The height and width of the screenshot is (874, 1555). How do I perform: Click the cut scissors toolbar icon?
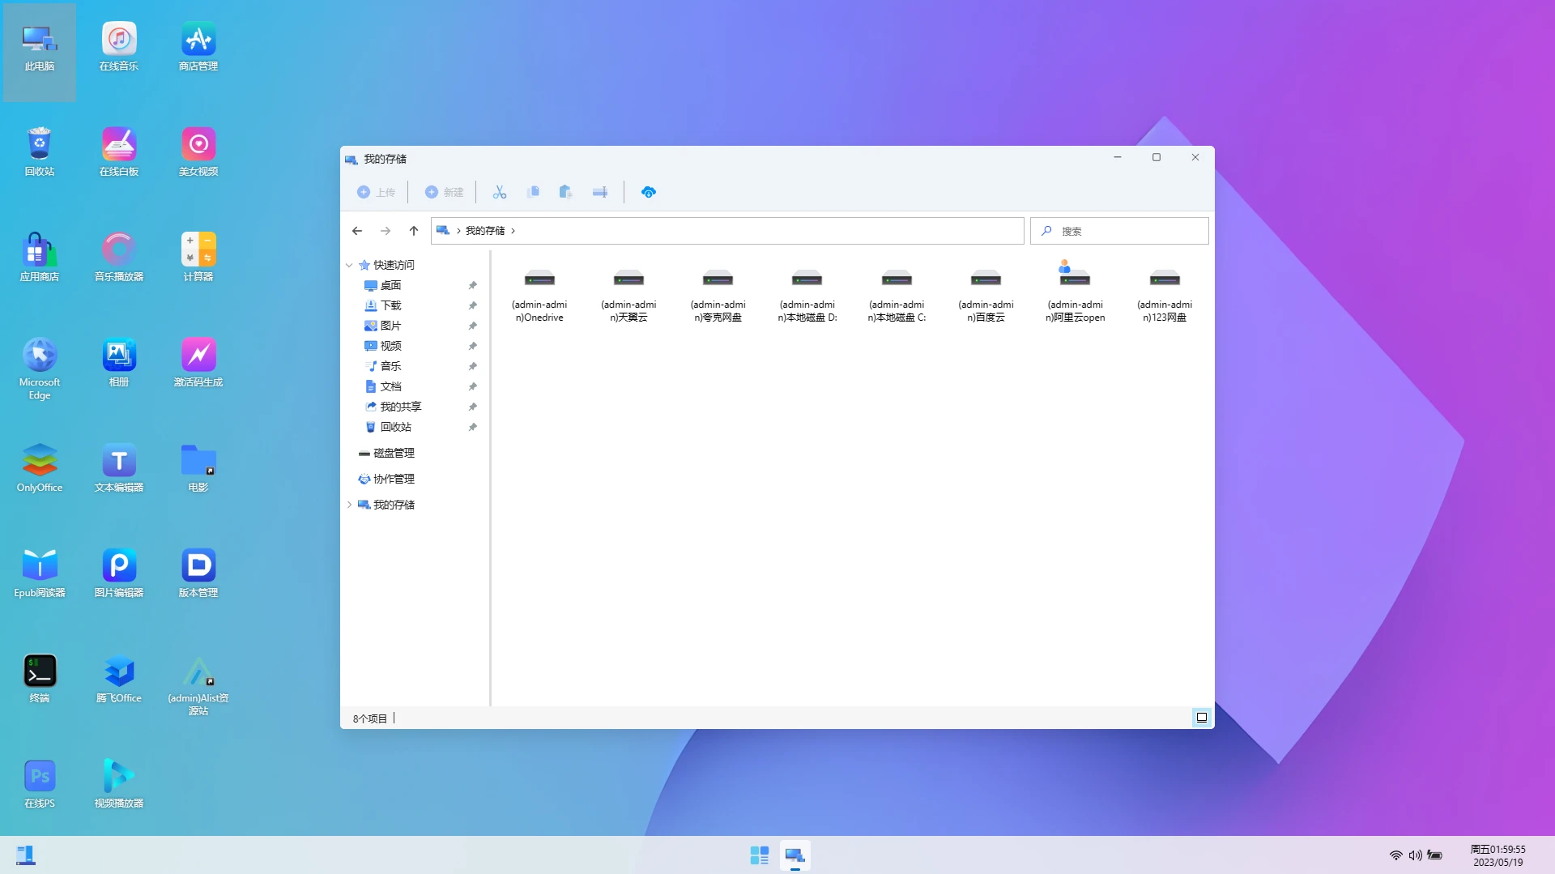tap(500, 192)
